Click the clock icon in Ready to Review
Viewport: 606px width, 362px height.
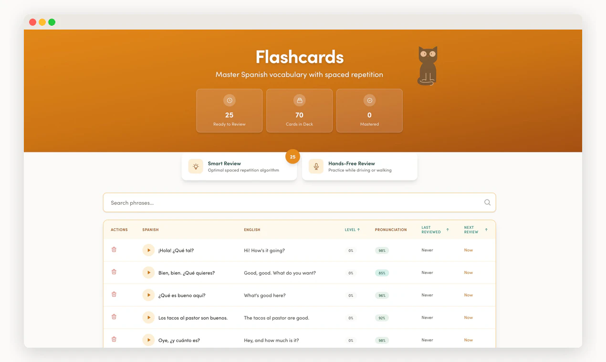(230, 101)
